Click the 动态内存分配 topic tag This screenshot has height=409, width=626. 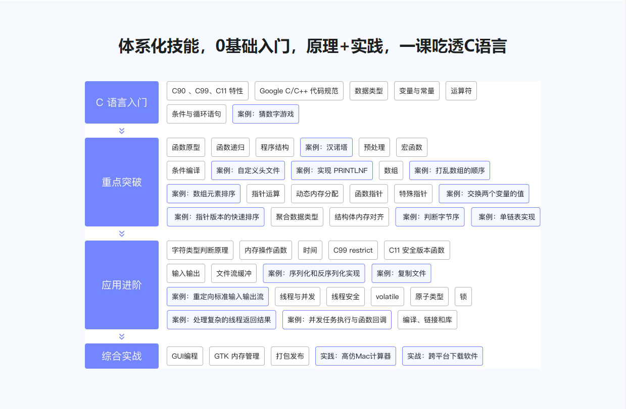[x=317, y=194]
